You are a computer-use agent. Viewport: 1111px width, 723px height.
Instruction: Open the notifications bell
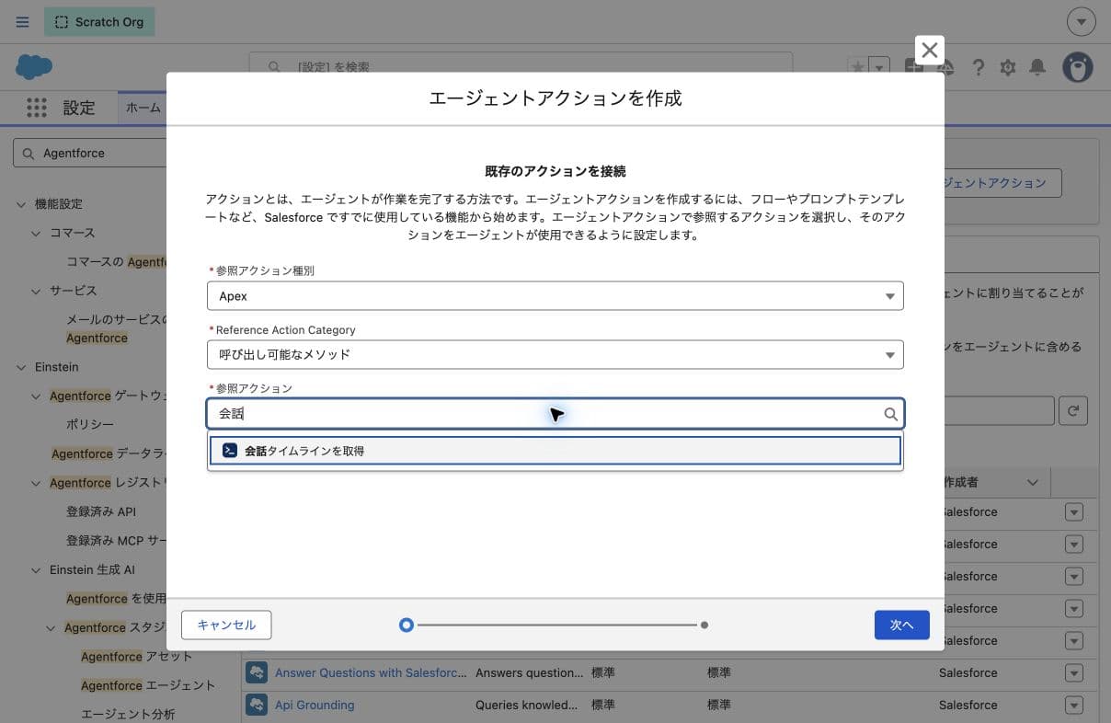click(1037, 67)
